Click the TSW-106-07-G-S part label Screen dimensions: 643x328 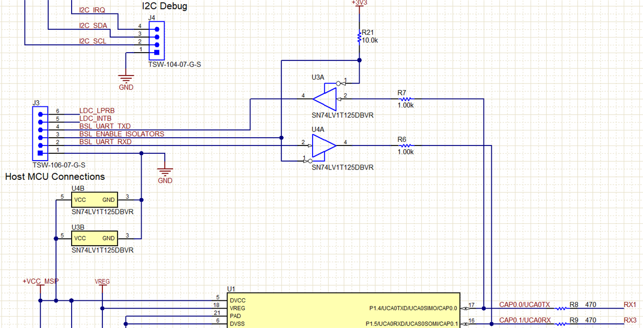(x=59, y=165)
